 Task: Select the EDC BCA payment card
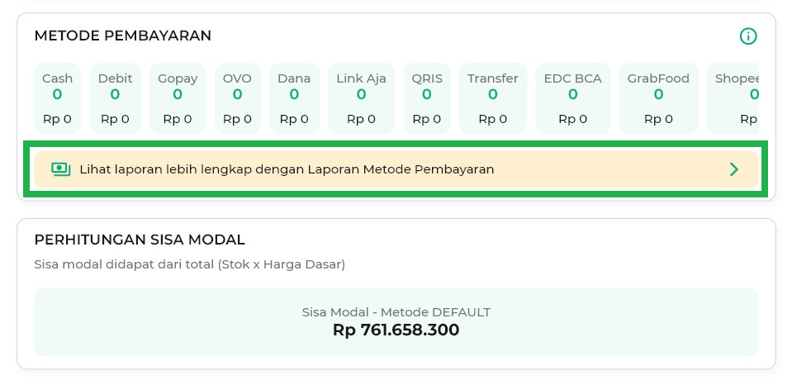point(572,98)
